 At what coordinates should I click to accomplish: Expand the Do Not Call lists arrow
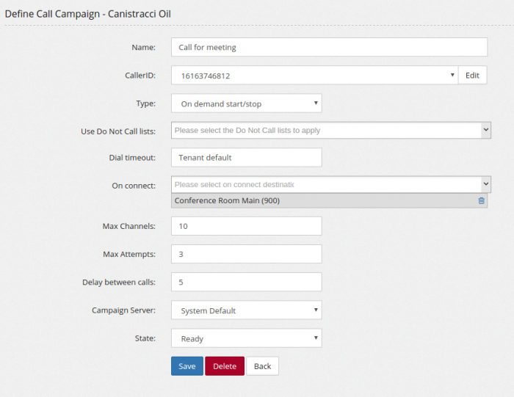click(x=485, y=130)
